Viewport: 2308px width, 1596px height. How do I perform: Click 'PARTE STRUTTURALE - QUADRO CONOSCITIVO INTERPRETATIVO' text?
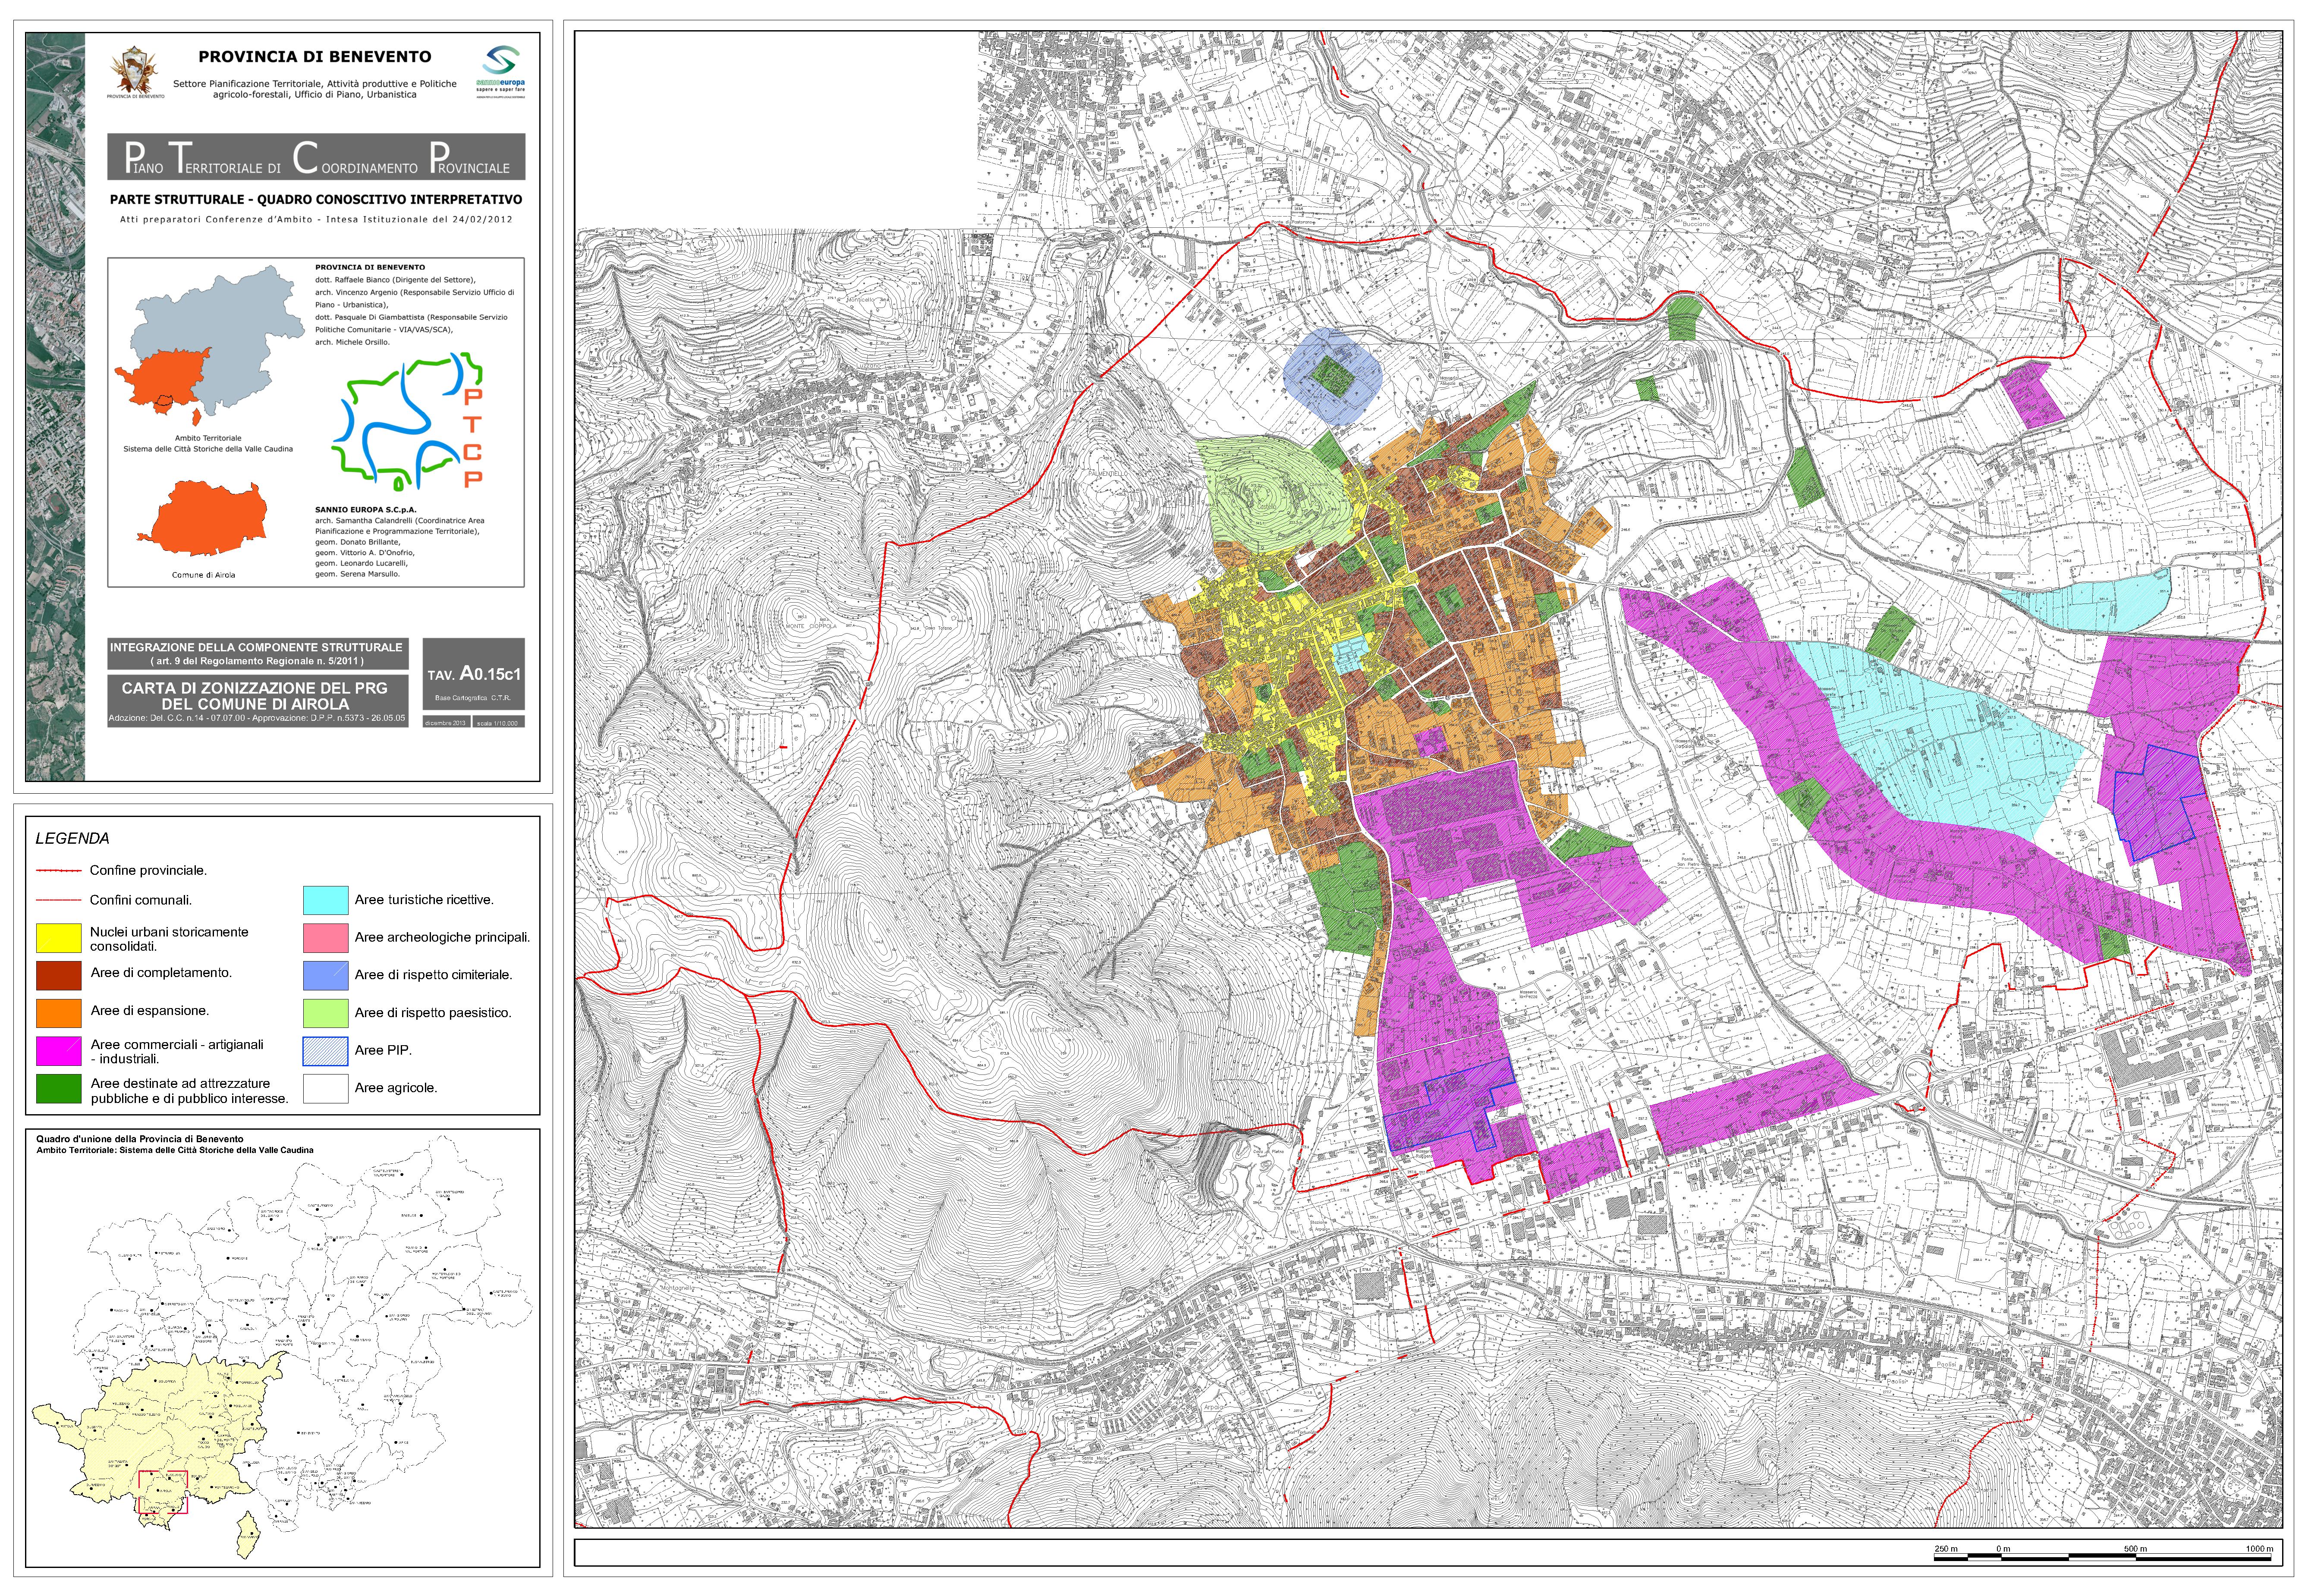(x=316, y=200)
